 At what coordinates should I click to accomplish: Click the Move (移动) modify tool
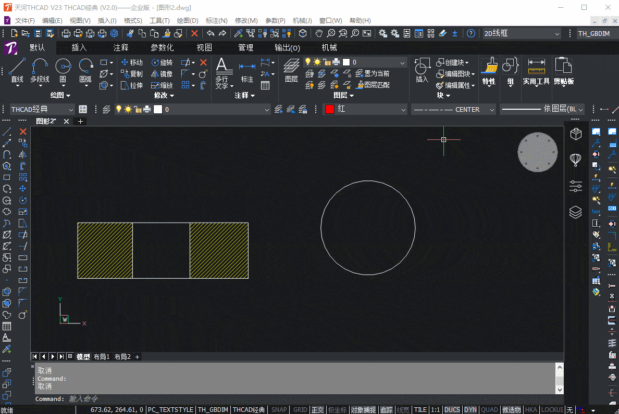point(132,62)
